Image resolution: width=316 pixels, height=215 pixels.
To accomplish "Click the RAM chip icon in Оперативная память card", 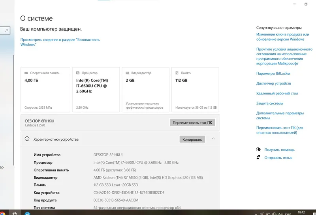I will click(26, 73).
